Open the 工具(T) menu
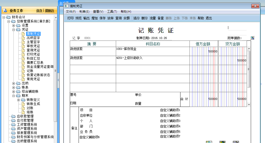Image resolution: width=265 pixels, height=143 pixels. tap(112, 12)
